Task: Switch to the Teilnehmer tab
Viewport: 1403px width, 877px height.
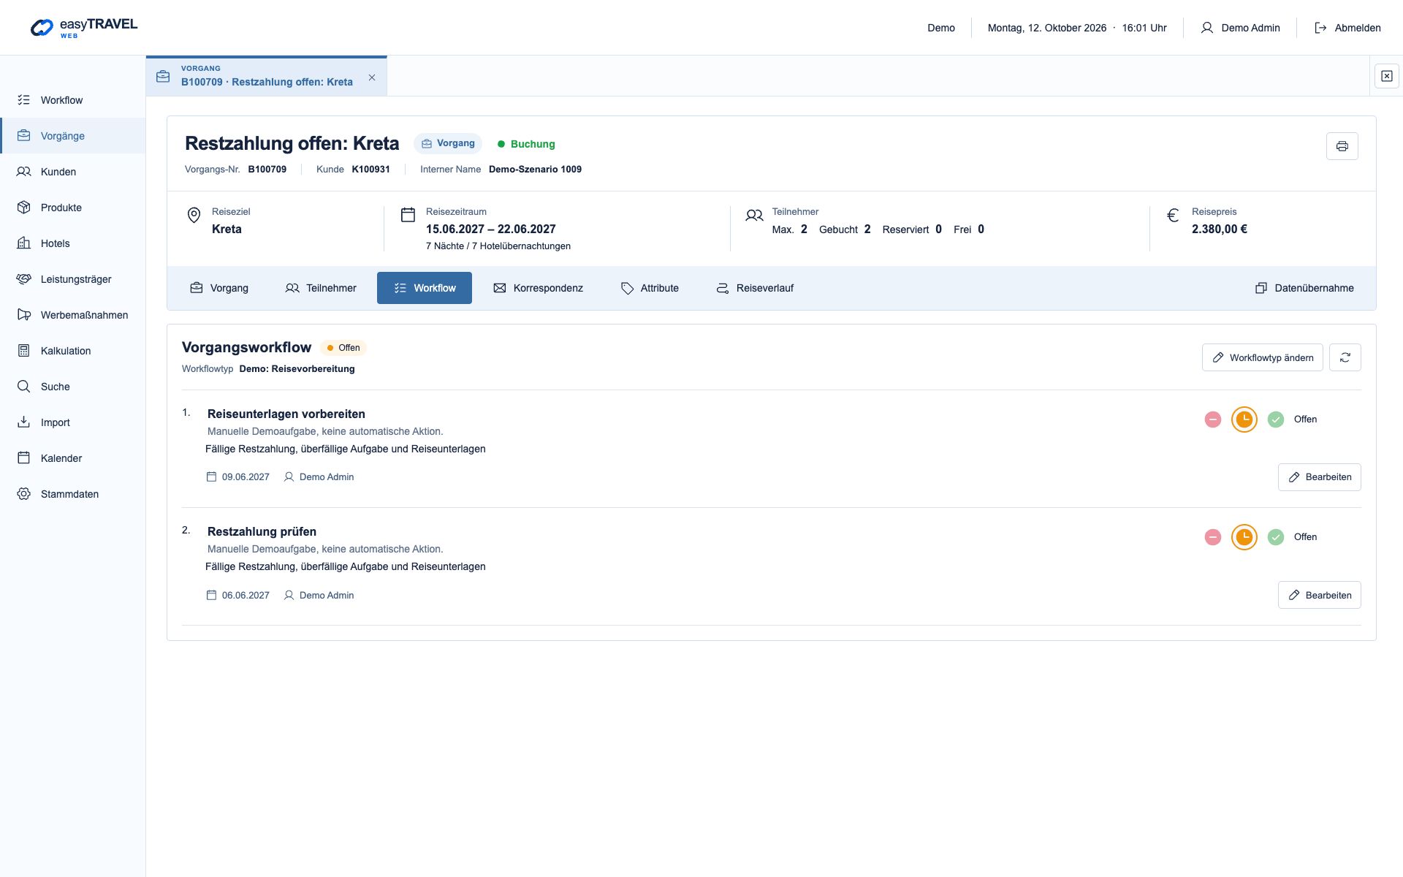Action: [x=321, y=288]
